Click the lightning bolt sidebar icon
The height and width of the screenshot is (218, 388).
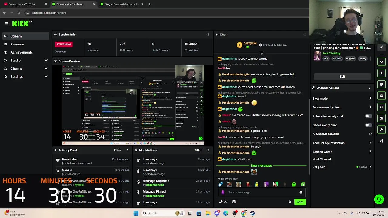coord(381,73)
